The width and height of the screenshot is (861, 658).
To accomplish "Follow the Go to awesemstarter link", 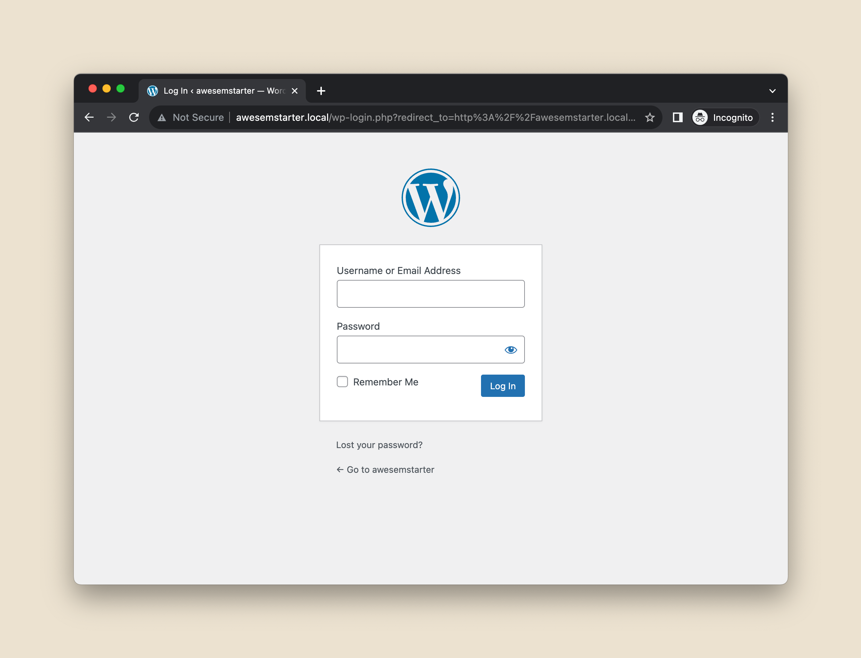I will [385, 470].
